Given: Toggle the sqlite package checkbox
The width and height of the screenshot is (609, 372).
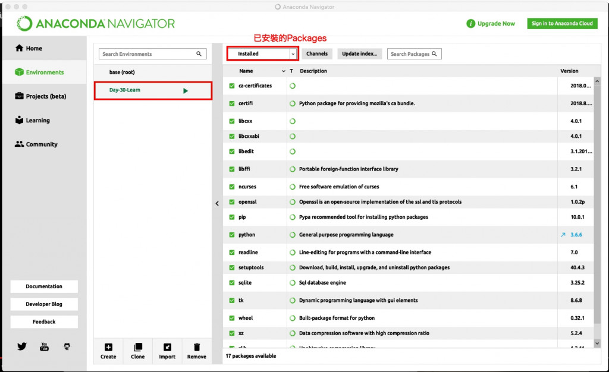Looking at the screenshot, I should [232, 283].
